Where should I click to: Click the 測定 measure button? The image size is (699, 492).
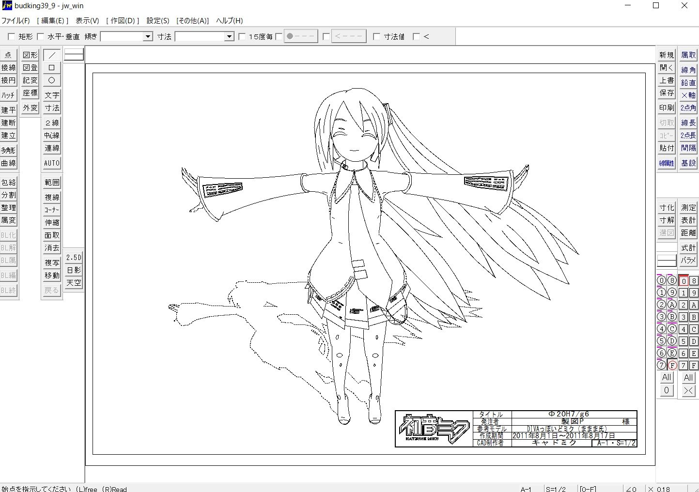click(x=688, y=207)
